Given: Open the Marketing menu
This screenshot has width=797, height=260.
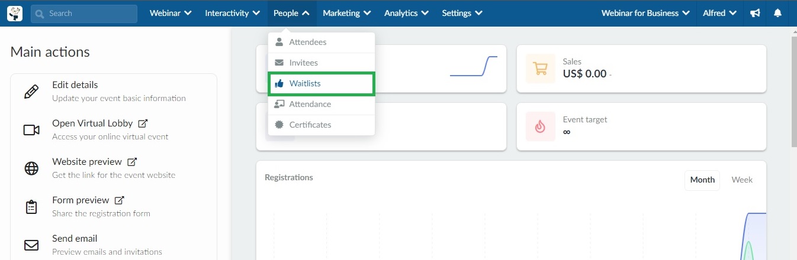Looking at the screenshot, I should coord(347,13).
